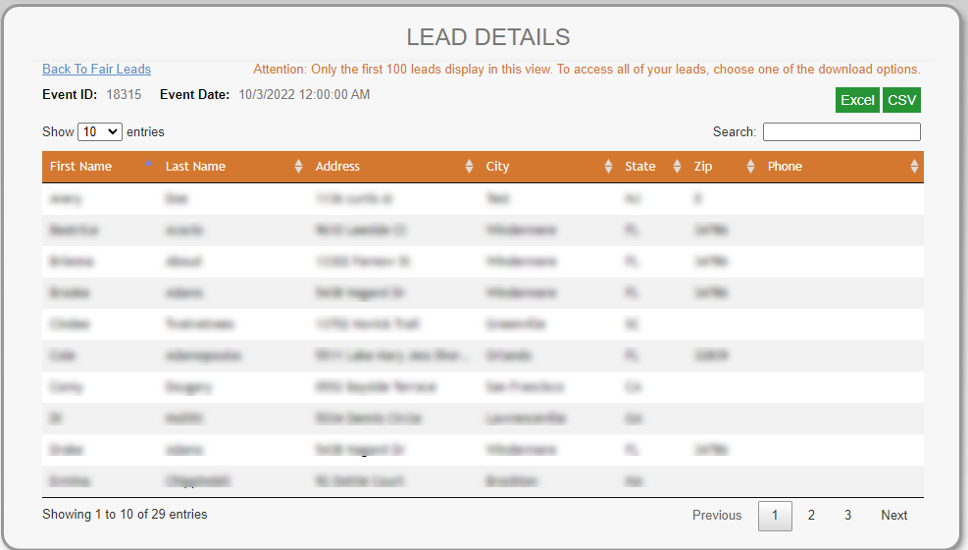Sort by State arrows icon
Viewport: 968px width, 550px height.
(678, 166)
